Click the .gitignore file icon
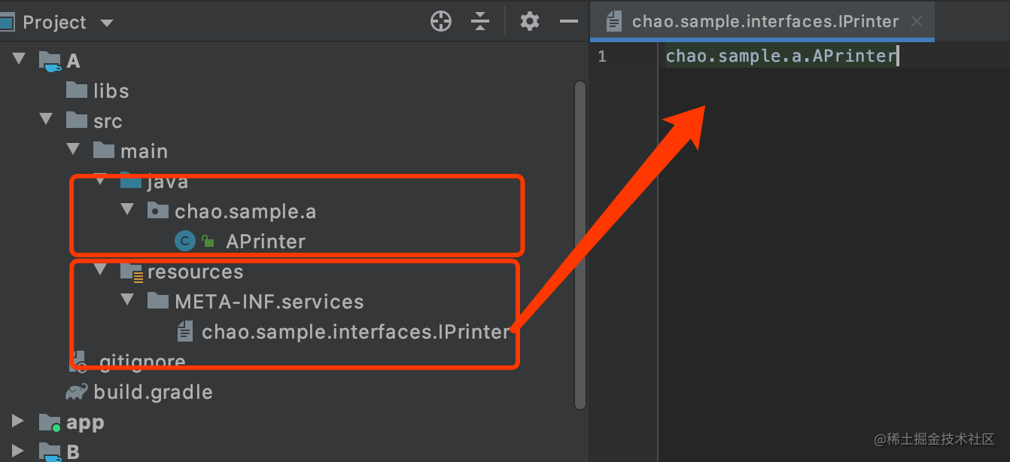1010x462 pixels. tap(78, 361)
